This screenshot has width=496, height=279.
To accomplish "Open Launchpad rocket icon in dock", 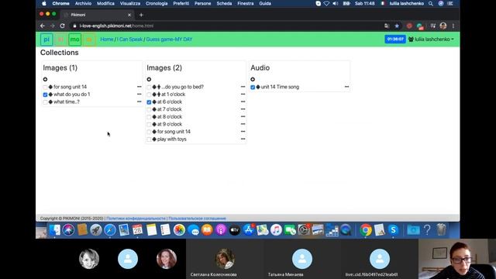I will [96, 230].
